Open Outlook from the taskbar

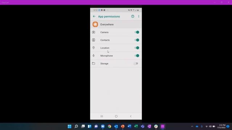tap(116, 126)
